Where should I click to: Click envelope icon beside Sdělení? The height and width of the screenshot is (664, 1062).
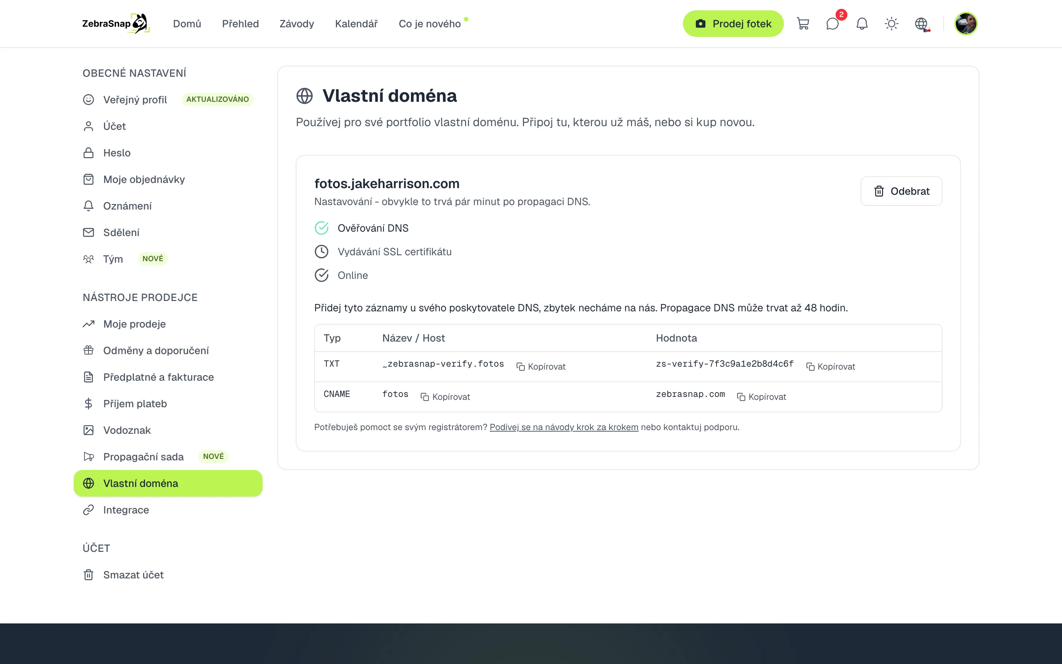pyautogui.click(x=88, y=232)
